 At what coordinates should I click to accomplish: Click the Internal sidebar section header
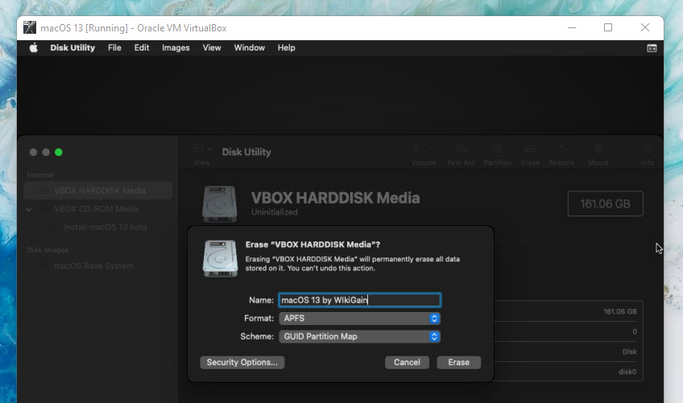40,175
